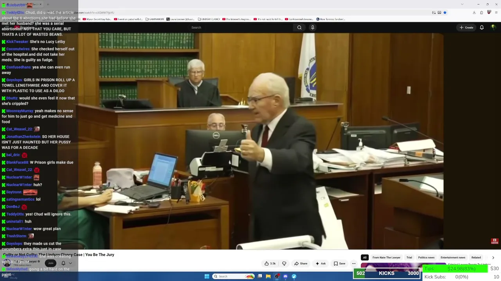The height and width of the screenshot is (281, 501).
Task: Click chat username satingsemantics
Action: click(20, 199)
